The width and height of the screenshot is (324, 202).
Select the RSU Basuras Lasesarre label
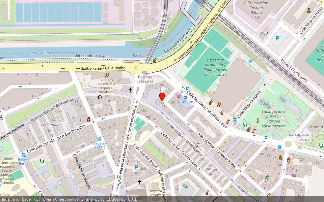(x=145, y=77)
